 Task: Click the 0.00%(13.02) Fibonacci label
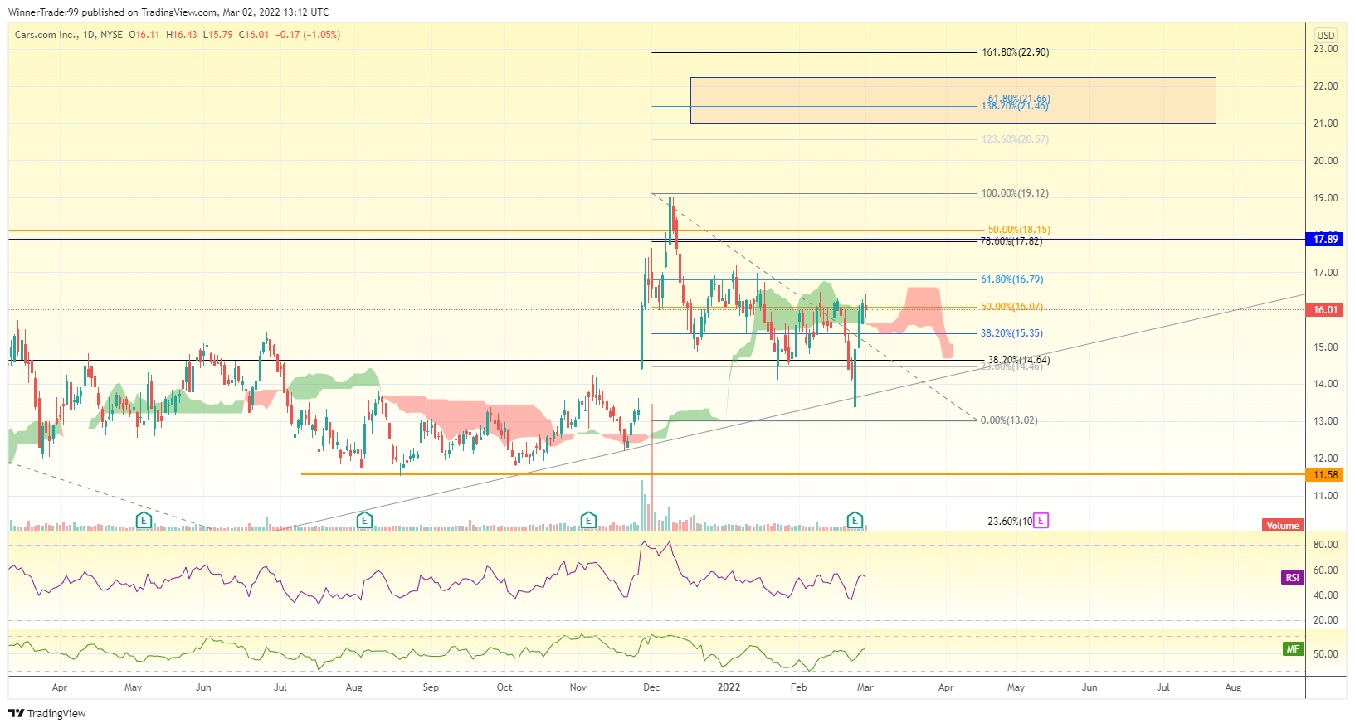click(x=1009, y=420)
